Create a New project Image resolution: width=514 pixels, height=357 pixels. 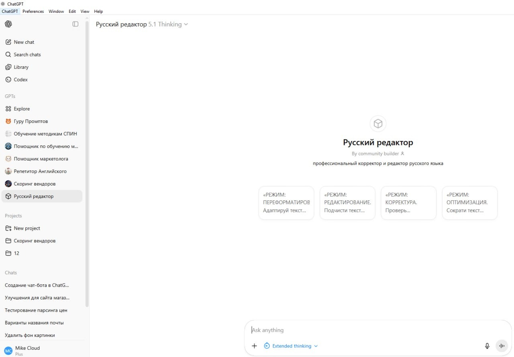[x=27, y=228]
